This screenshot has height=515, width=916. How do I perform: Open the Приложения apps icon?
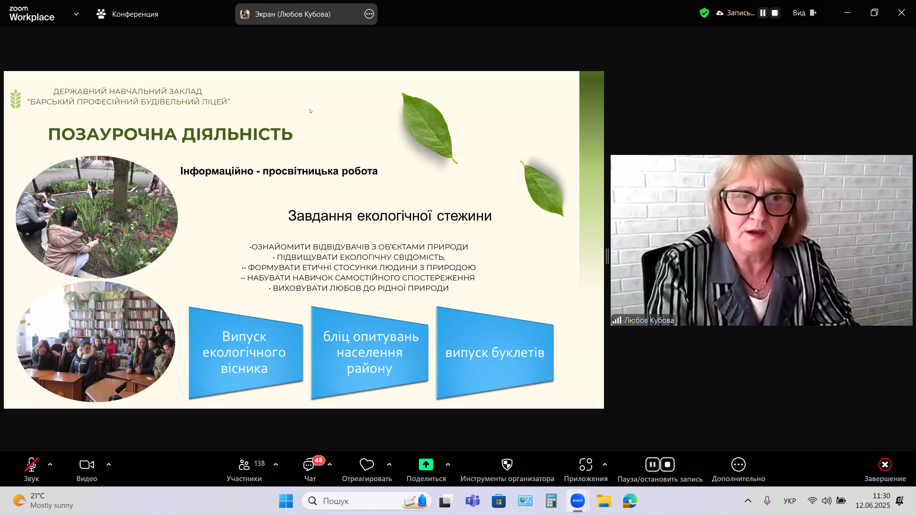tap(585, 465)
